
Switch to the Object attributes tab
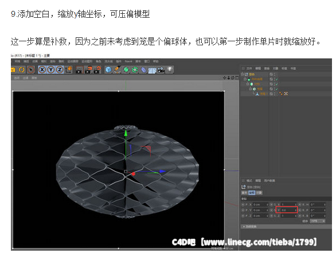(x=259, y=193)
